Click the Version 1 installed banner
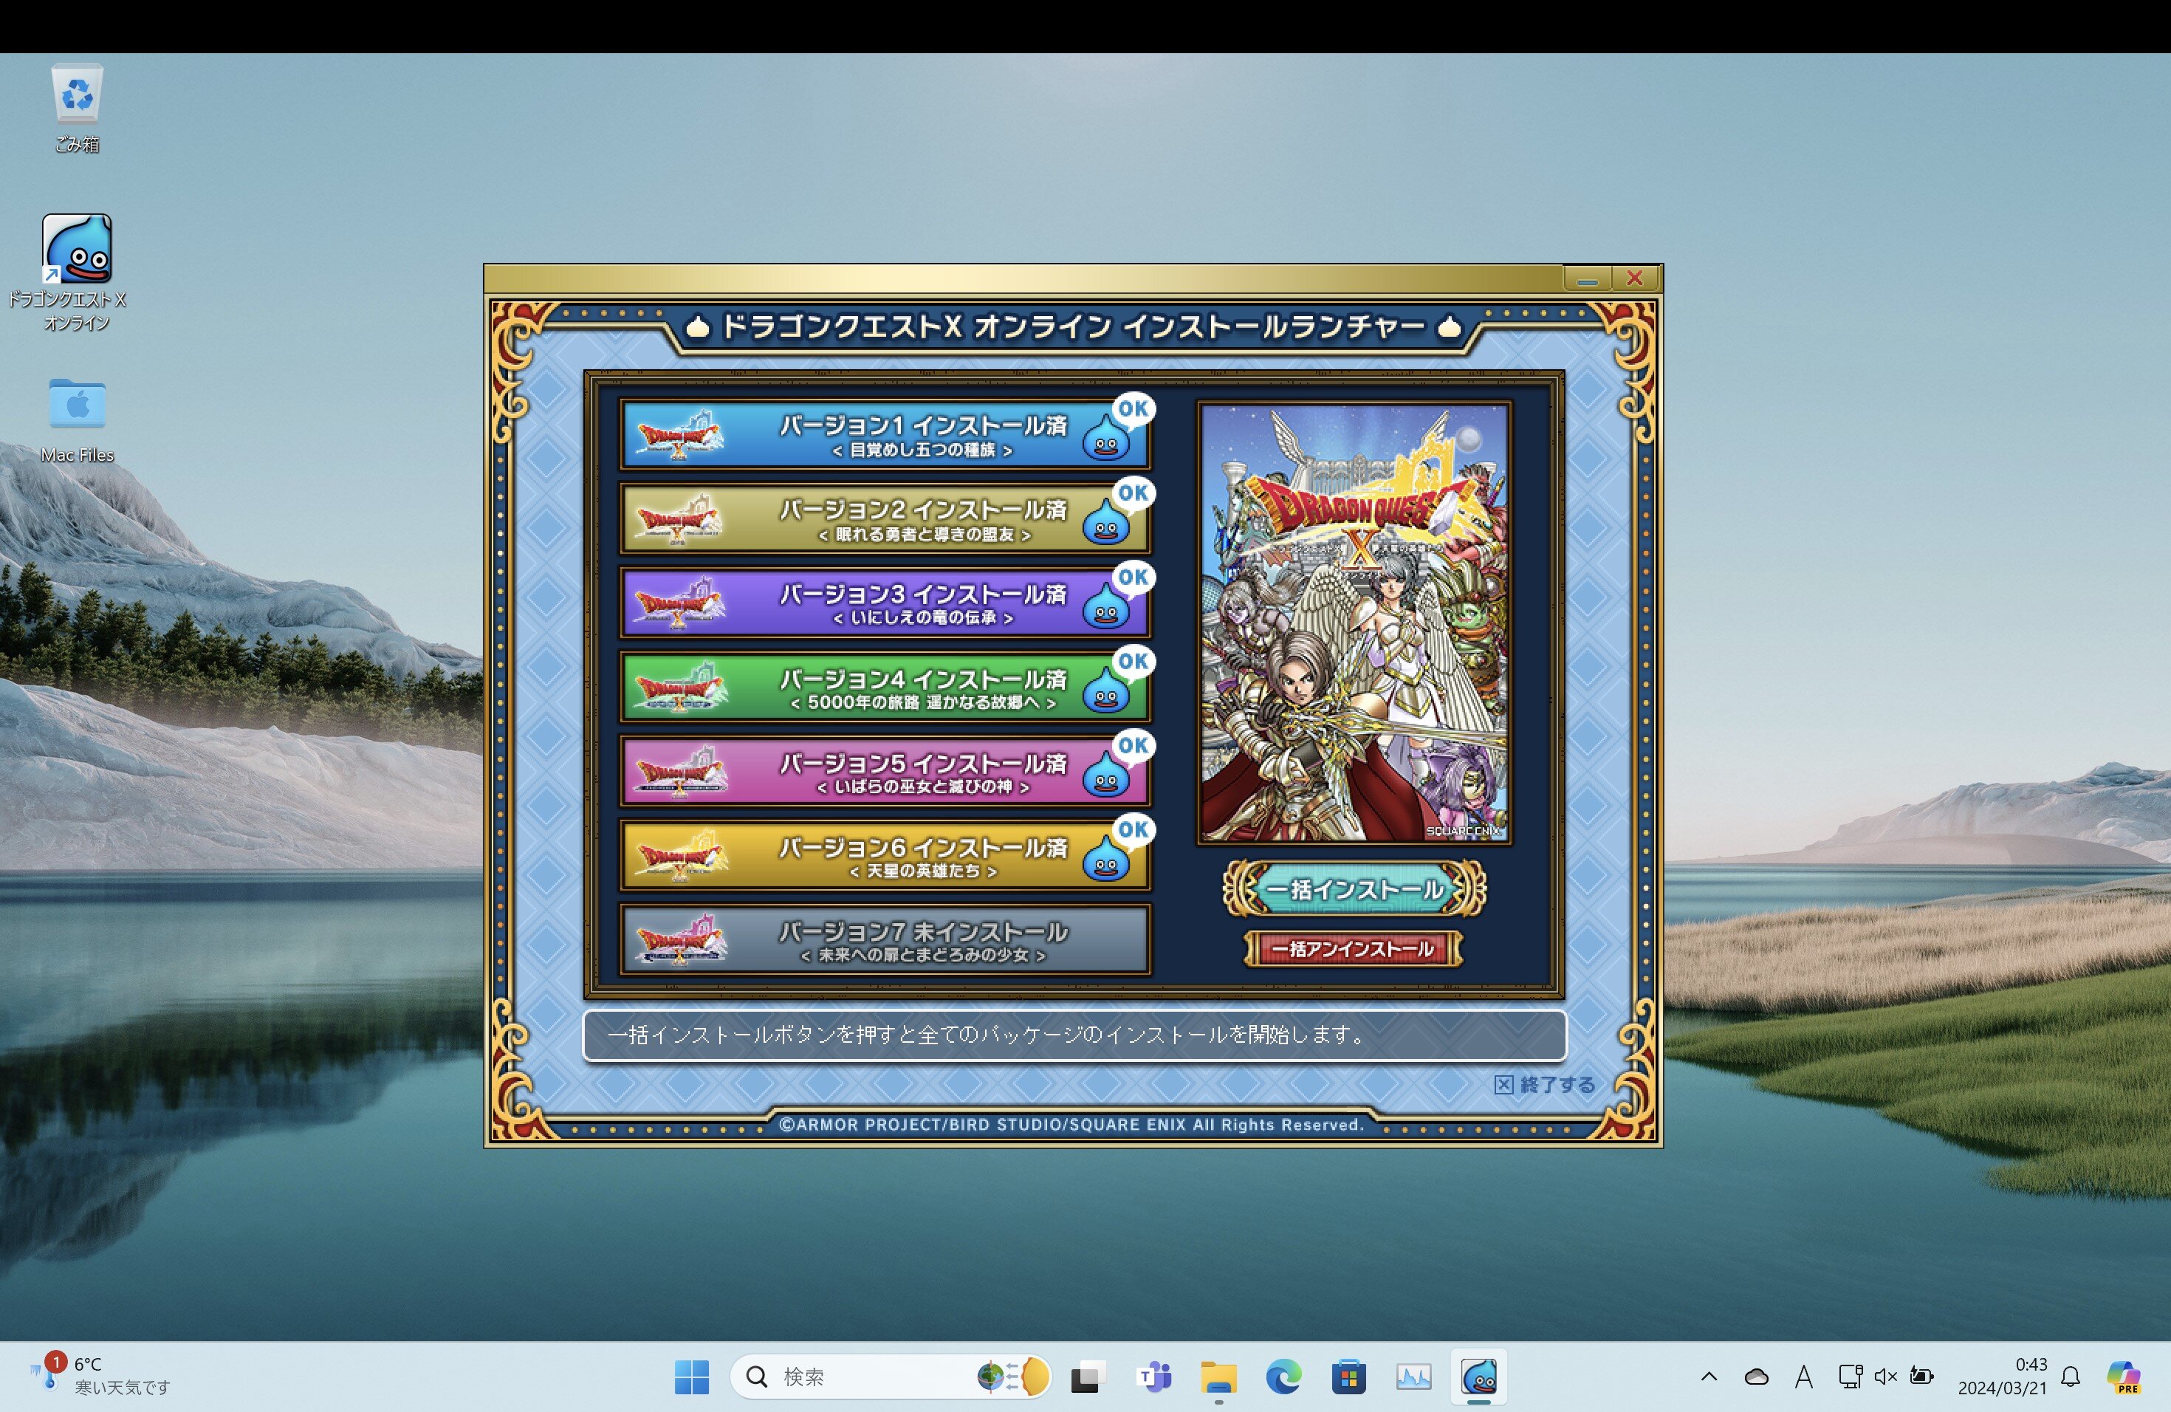 pyautogui.click(x=884, y=434)
